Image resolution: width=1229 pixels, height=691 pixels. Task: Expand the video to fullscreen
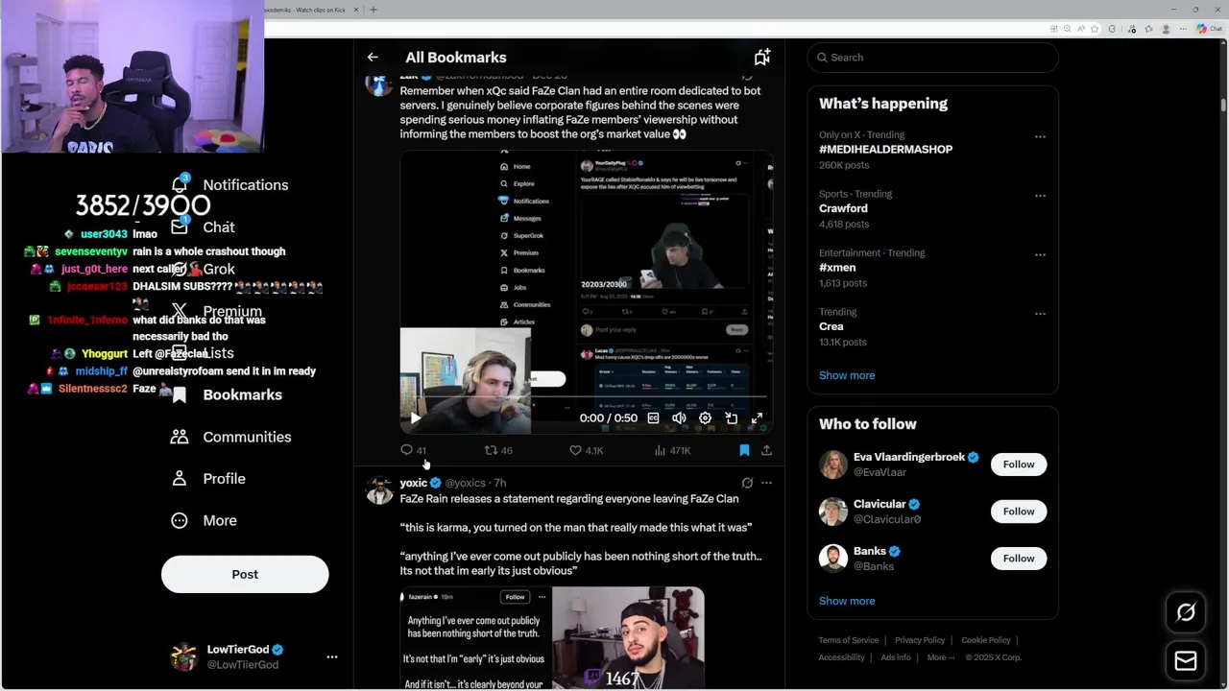click(757, 418)
